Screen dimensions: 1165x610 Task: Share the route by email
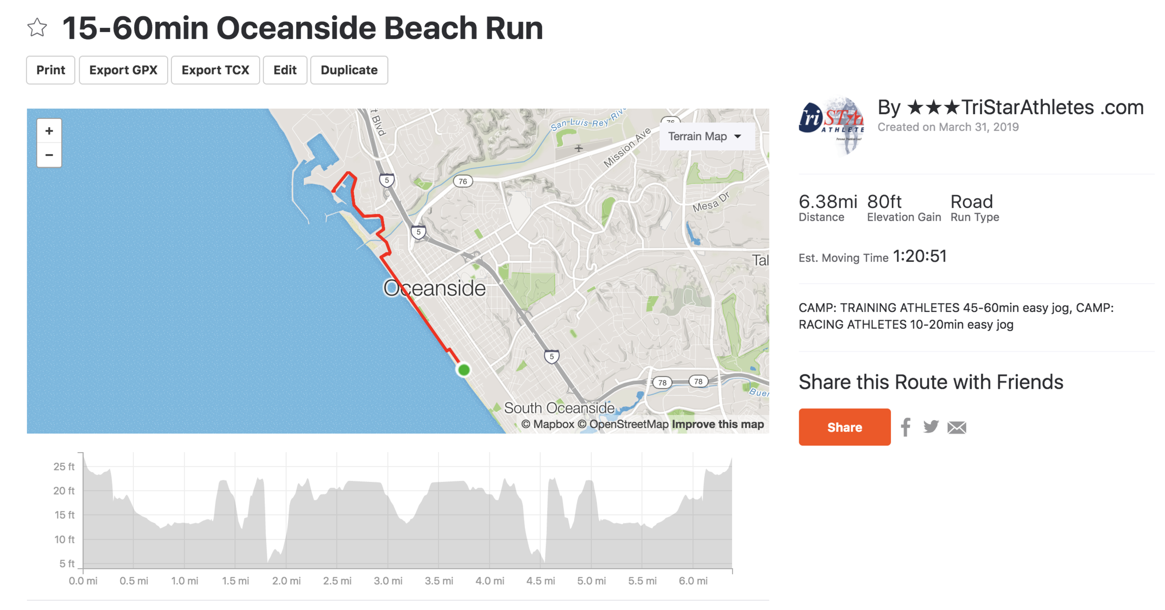click(x=957, y=427)
